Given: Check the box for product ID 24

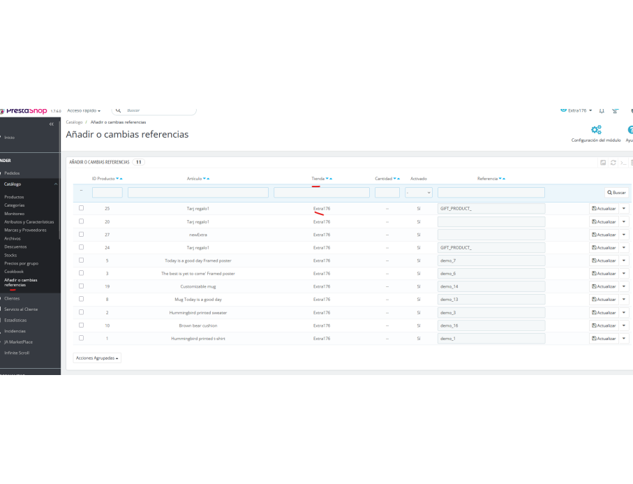Looking at the screenshot, I should 81,247.
